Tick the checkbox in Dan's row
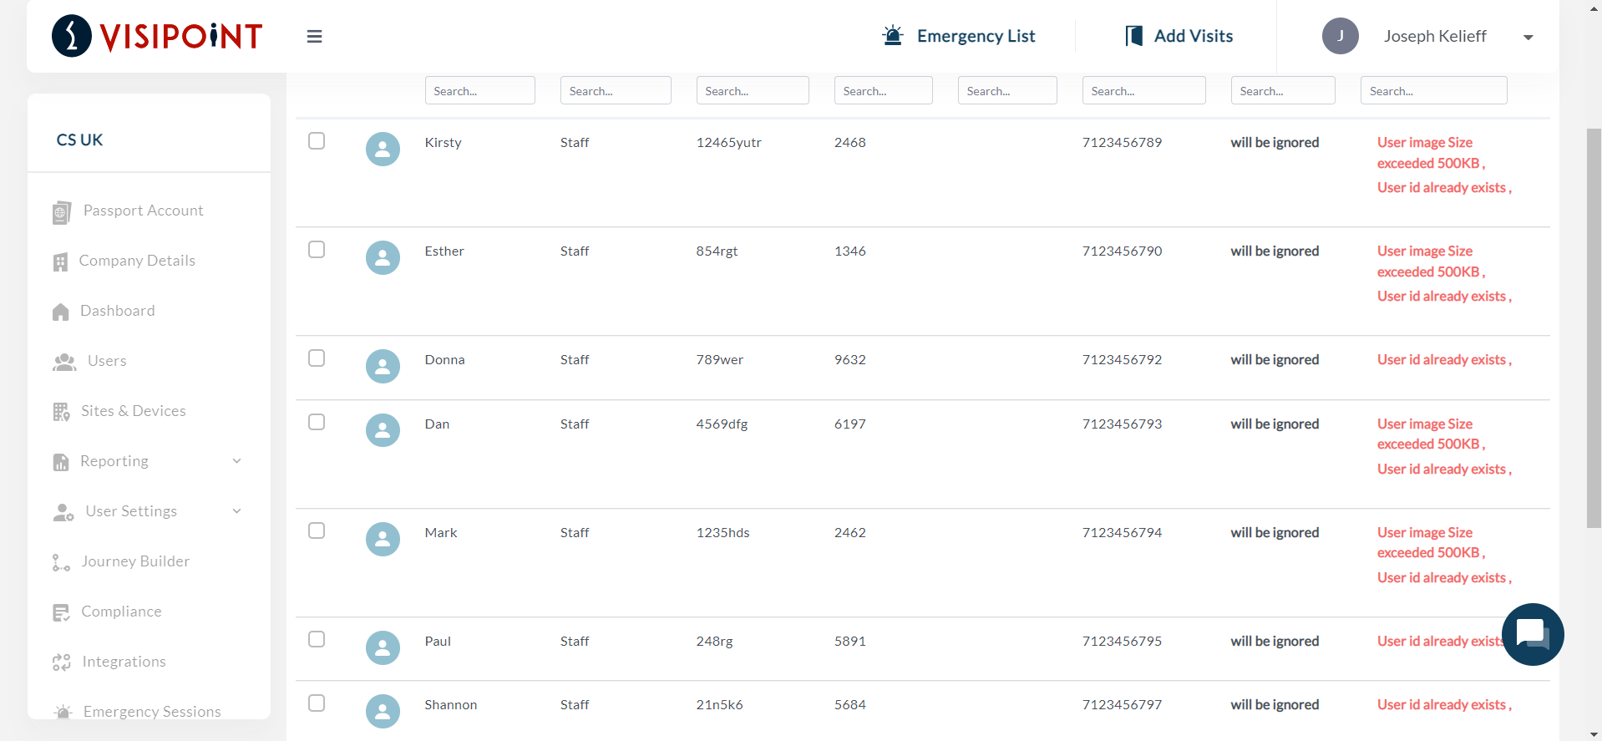Image resolution: width=1602 pixels, height=741 pixels. point(317,422)
